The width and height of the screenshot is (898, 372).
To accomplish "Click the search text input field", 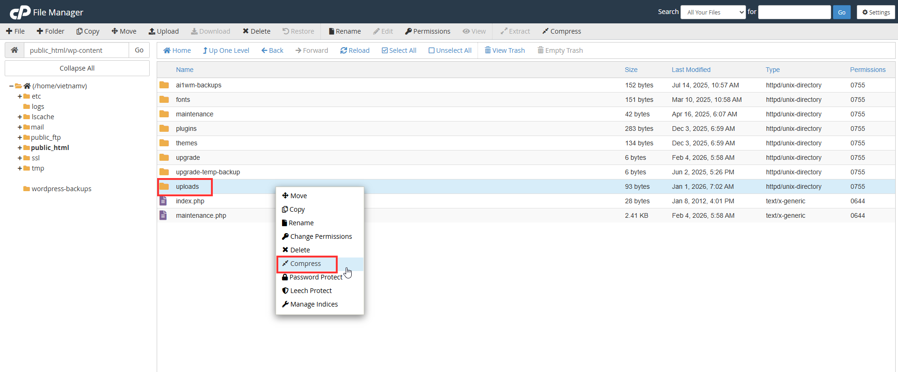I will [x=794, y=12].
